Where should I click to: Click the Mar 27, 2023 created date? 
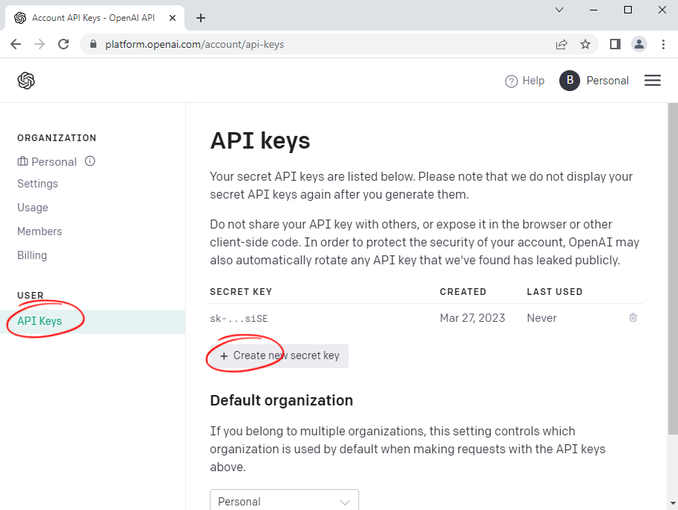(x=472, y=318)
